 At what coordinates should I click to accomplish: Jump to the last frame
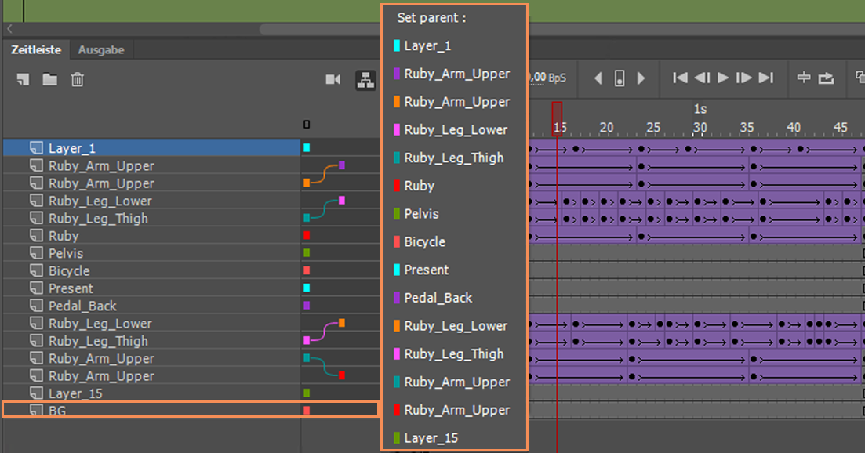pyautogui.click(x=766, y=78)
